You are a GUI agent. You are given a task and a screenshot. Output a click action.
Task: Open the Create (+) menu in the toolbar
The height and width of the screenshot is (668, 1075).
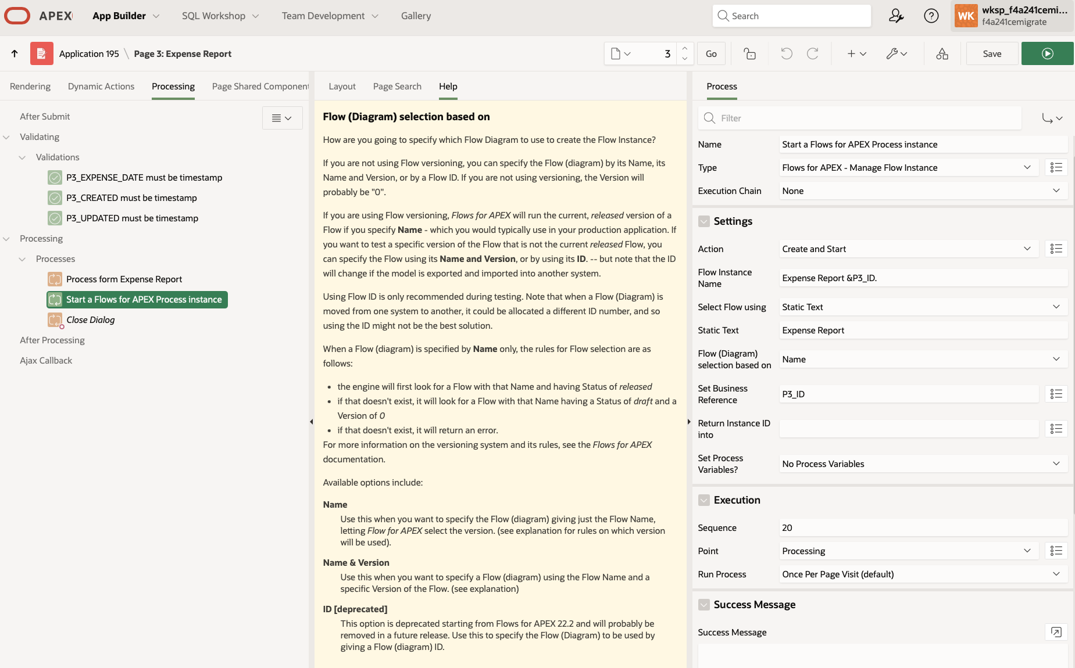(855, 53)
